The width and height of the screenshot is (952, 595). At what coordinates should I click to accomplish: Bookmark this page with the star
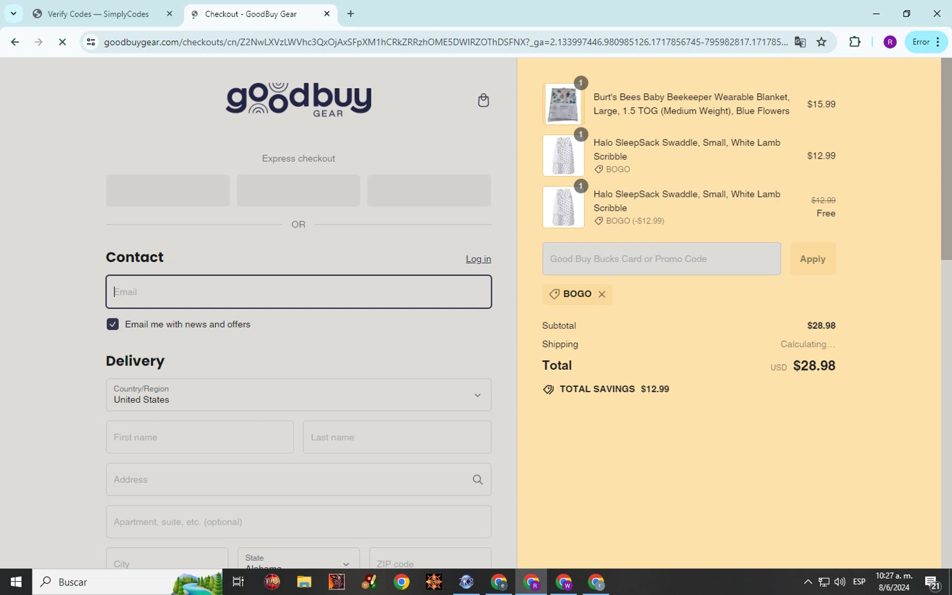coord(821,42)
